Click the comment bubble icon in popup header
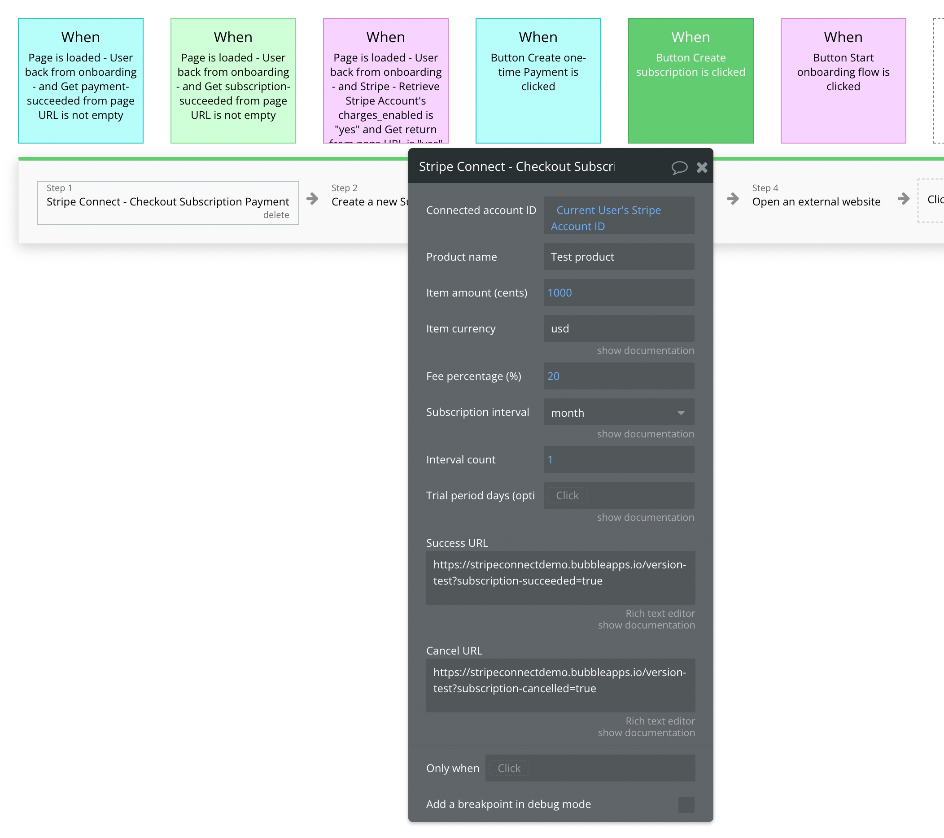Screen dimensions: 944x838 (679, 167)
